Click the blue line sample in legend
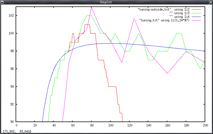The height and width of the screenshot is (134, 213). pos(196,17)
